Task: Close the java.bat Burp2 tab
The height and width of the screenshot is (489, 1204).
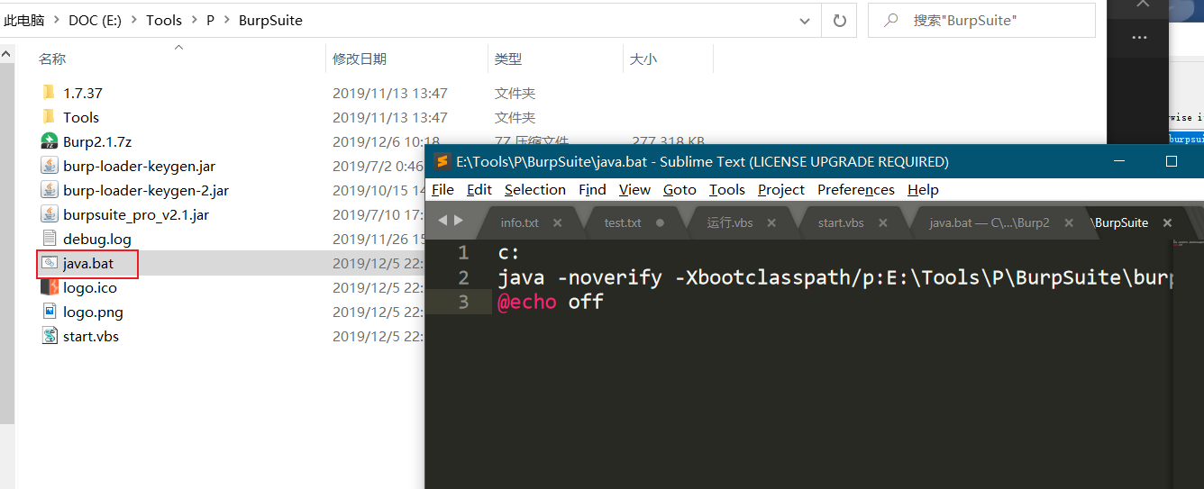Action: point(1069,222)
